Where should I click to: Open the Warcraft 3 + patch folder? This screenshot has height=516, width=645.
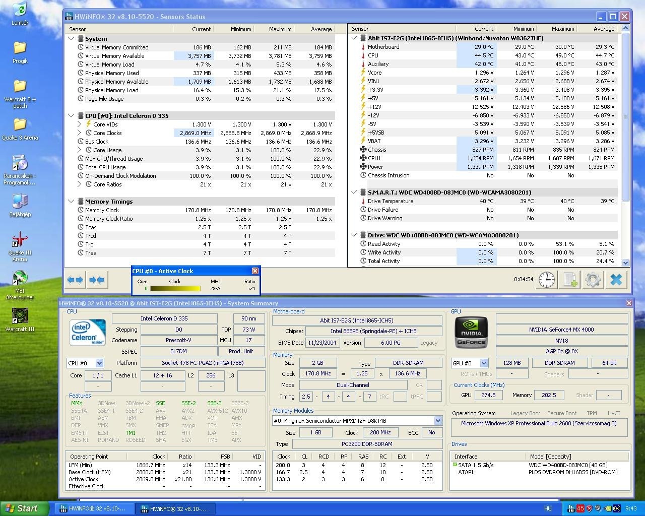pos(20,94)
